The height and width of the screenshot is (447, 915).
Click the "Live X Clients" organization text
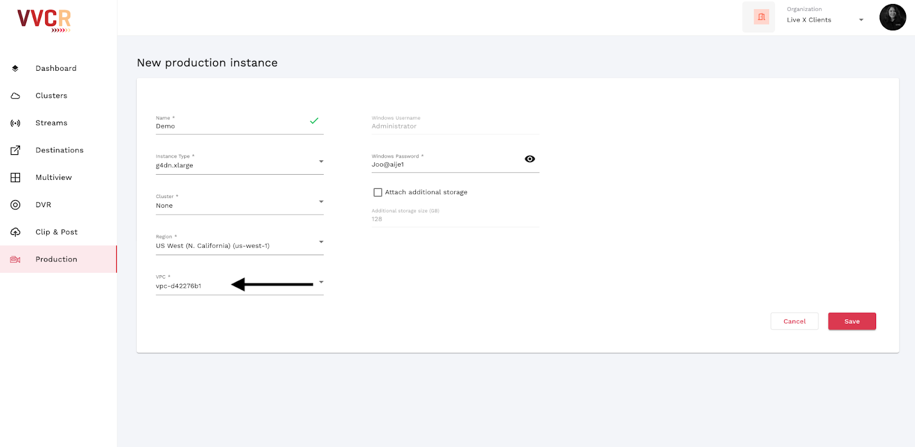point(809,20)
